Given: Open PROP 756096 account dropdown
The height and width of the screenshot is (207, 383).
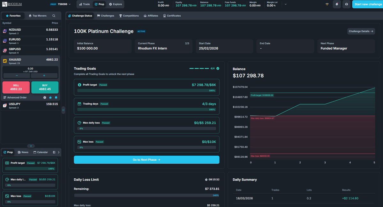Looking at the screenshot, I should click(61, 4).
